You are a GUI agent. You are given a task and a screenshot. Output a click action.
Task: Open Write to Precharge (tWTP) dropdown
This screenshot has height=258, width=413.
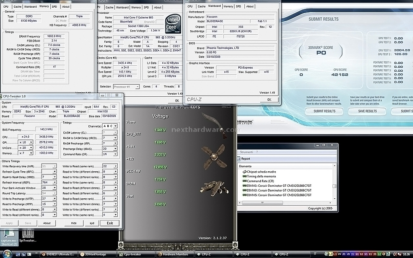point(54,199)
